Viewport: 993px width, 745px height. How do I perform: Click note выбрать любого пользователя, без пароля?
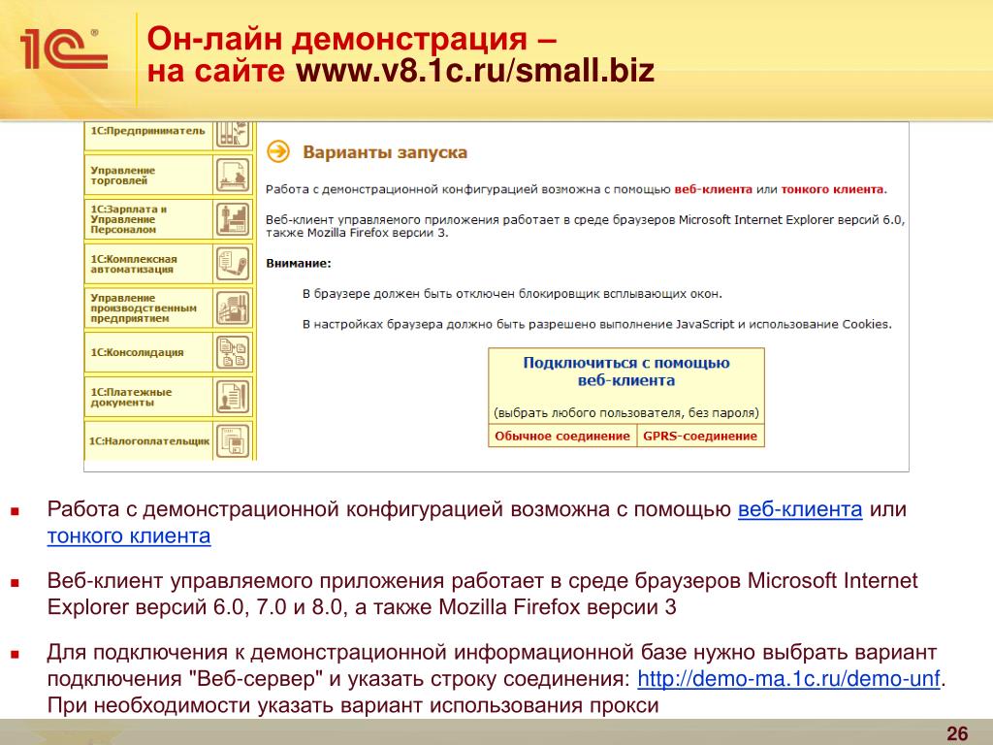(625, 413)
